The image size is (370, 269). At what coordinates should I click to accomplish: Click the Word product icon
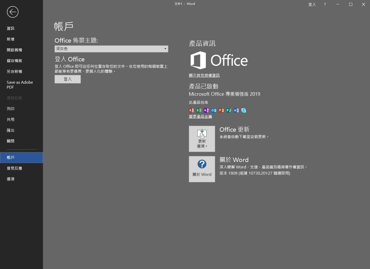[x=236, y=110]
